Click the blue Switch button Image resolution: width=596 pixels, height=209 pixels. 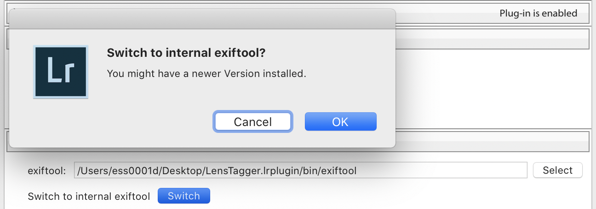[x=183, y=196]
